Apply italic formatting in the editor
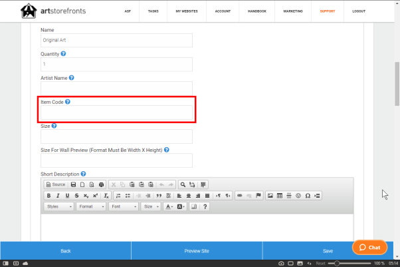400x267 pixels. (x=58, y=196)
